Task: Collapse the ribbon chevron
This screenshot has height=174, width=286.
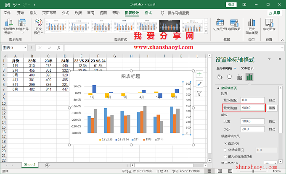Action: pos(282,40)
